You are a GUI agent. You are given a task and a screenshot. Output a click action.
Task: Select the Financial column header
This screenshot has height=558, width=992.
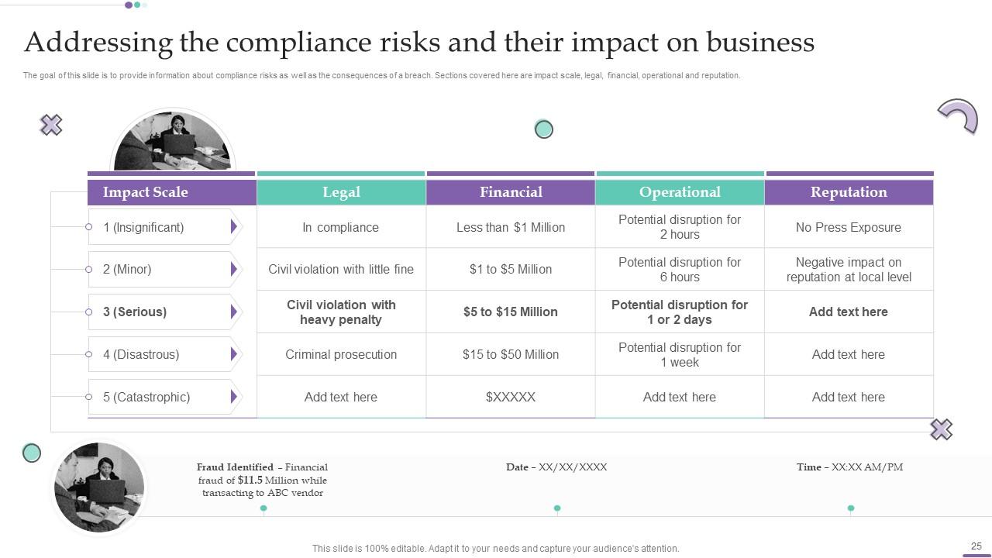tap(511, 192)
